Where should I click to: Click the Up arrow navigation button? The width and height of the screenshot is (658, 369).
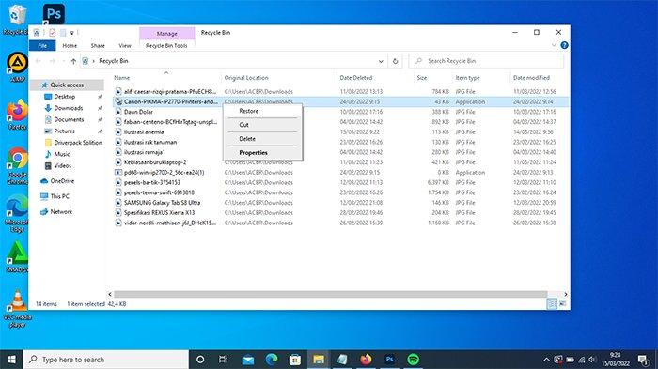pos(73,61)
